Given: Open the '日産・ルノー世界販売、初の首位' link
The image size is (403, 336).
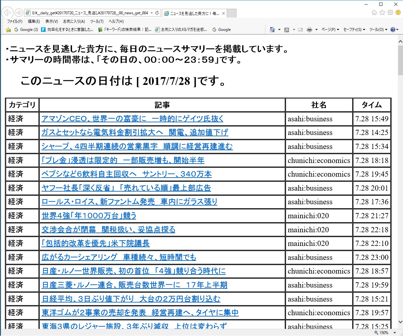Looking at the screenshot, I should coord(134,271).
